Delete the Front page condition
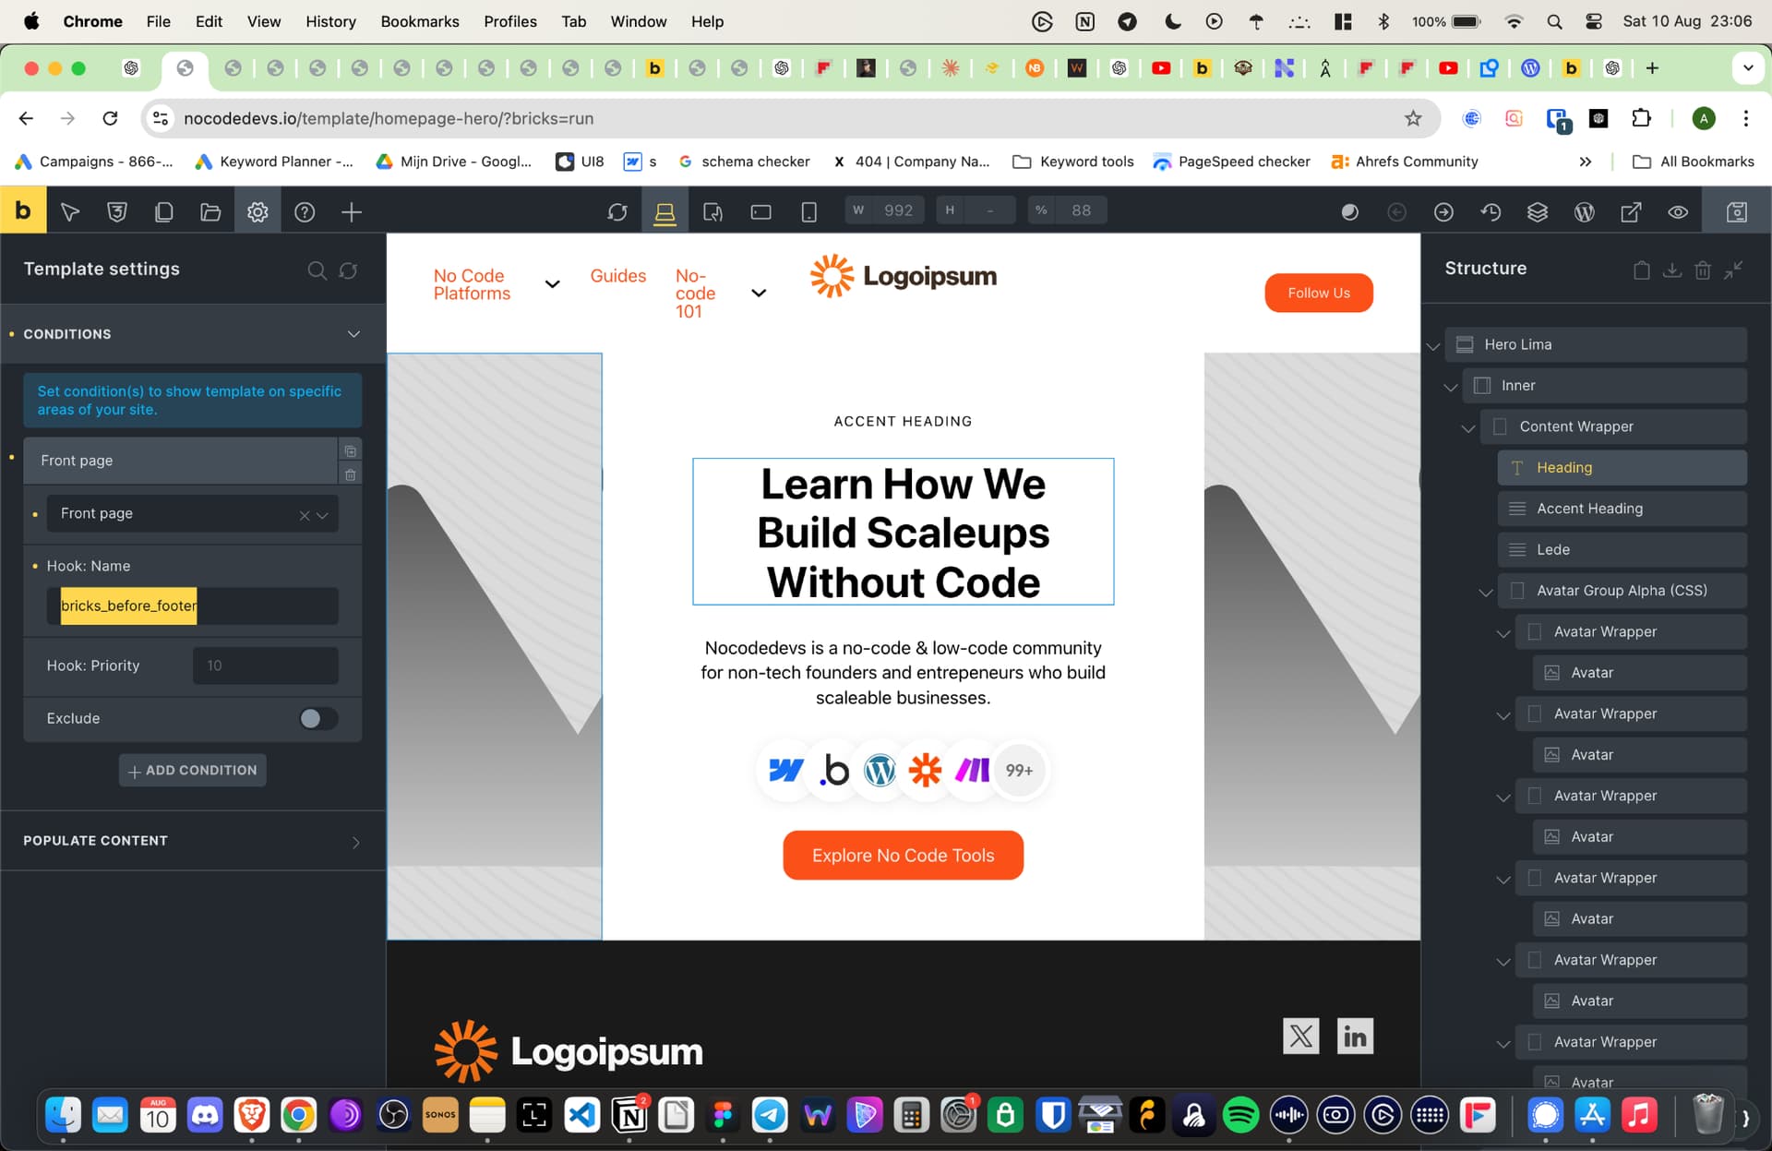This screenshot has height=1151, width=1772. 351,474
